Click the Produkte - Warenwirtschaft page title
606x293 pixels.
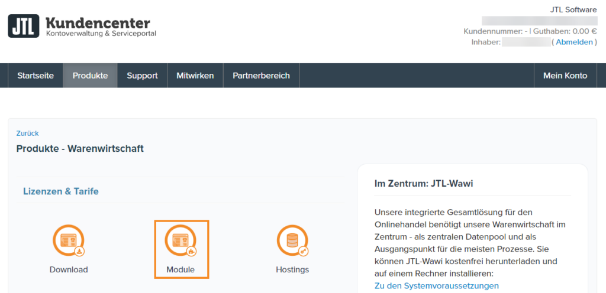click(x=80, y=149)
